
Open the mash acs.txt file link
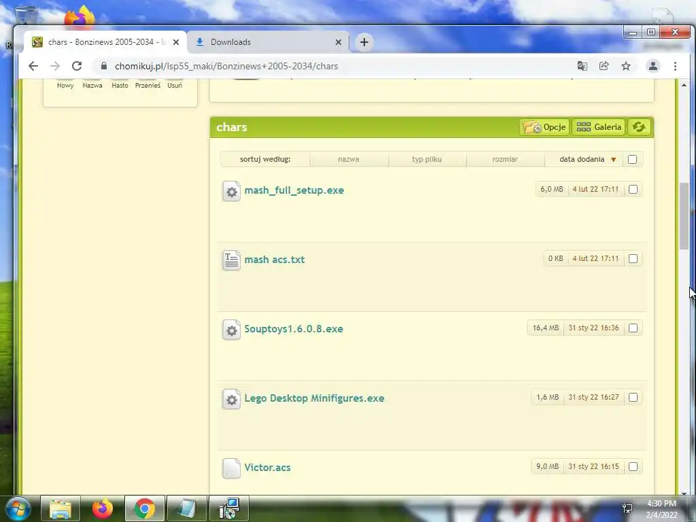point(275,260)
